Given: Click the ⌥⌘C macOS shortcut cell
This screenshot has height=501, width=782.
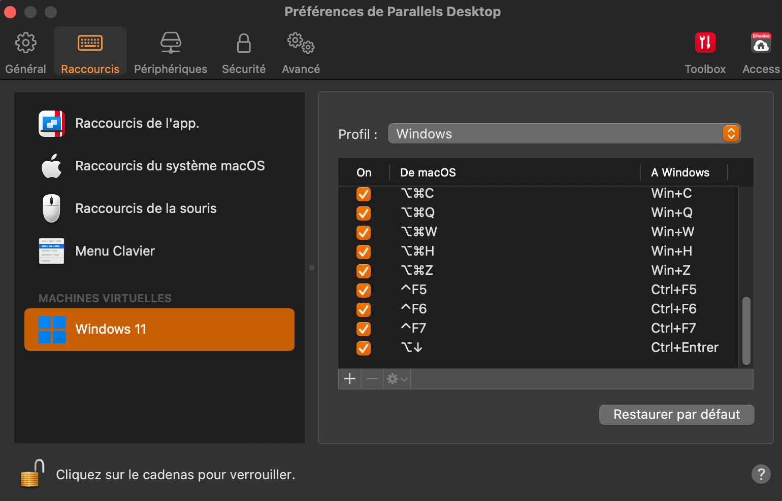Looking at the screenshot, I should pos(417,193).
